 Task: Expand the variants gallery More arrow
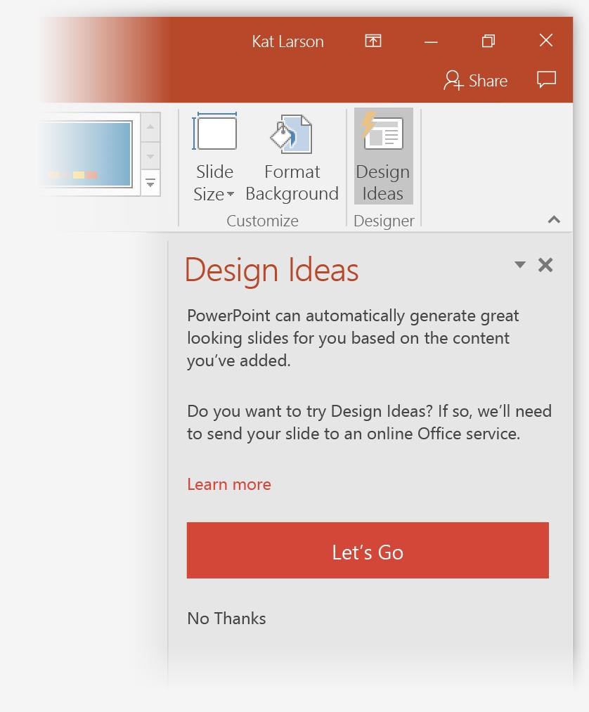150,183
